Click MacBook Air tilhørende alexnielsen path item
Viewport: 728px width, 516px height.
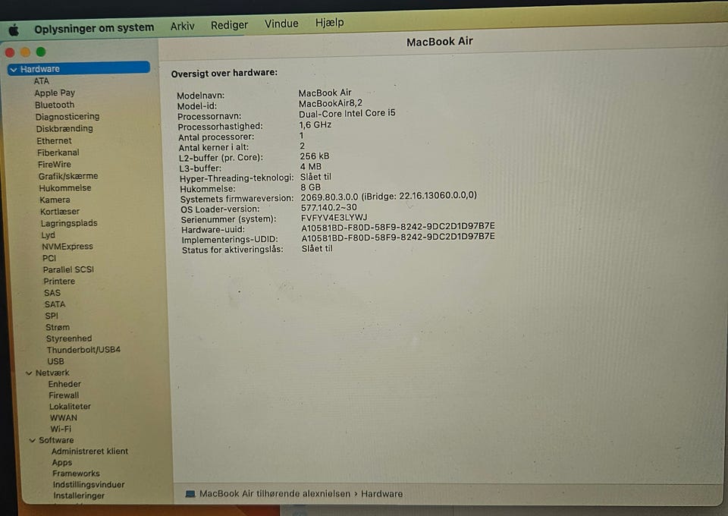(x=275, y=494)
